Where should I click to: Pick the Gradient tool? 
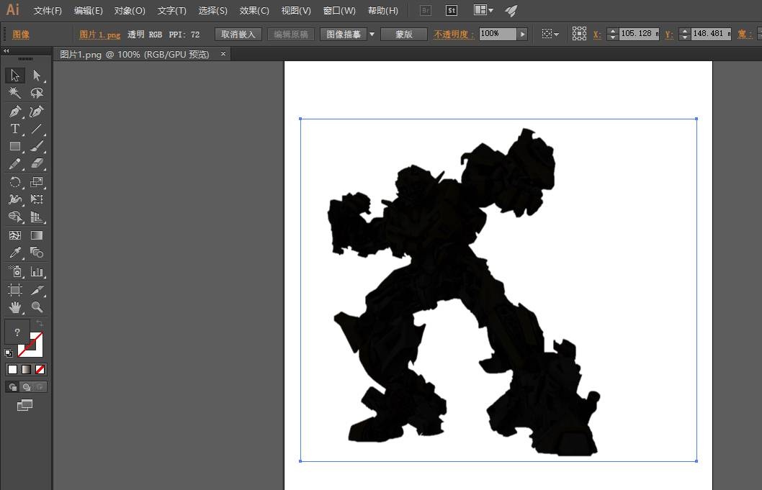tap(37, 235)
